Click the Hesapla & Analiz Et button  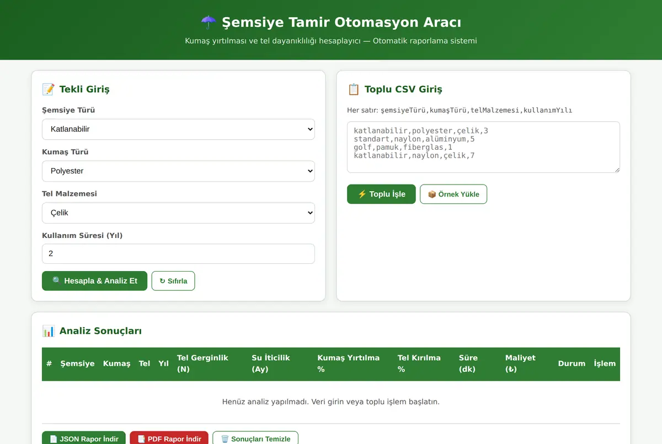pos(94,281)
